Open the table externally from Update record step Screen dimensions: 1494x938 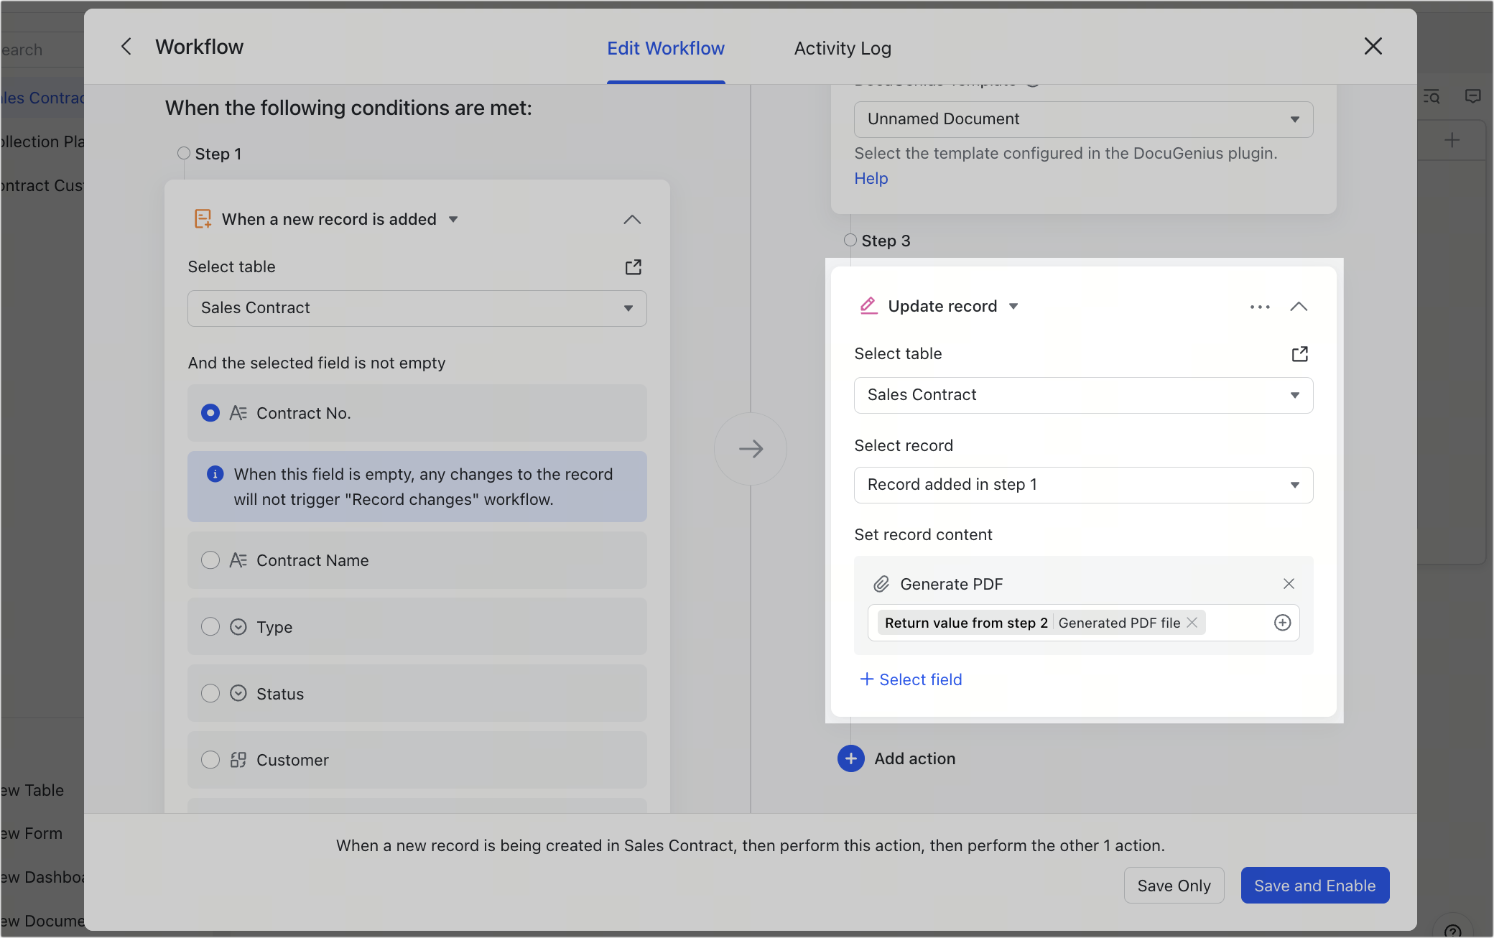pos(1300,353)
